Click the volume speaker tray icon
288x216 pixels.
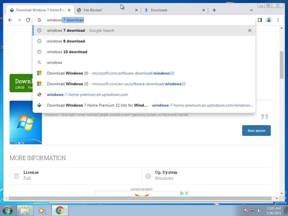click(260, 211)
